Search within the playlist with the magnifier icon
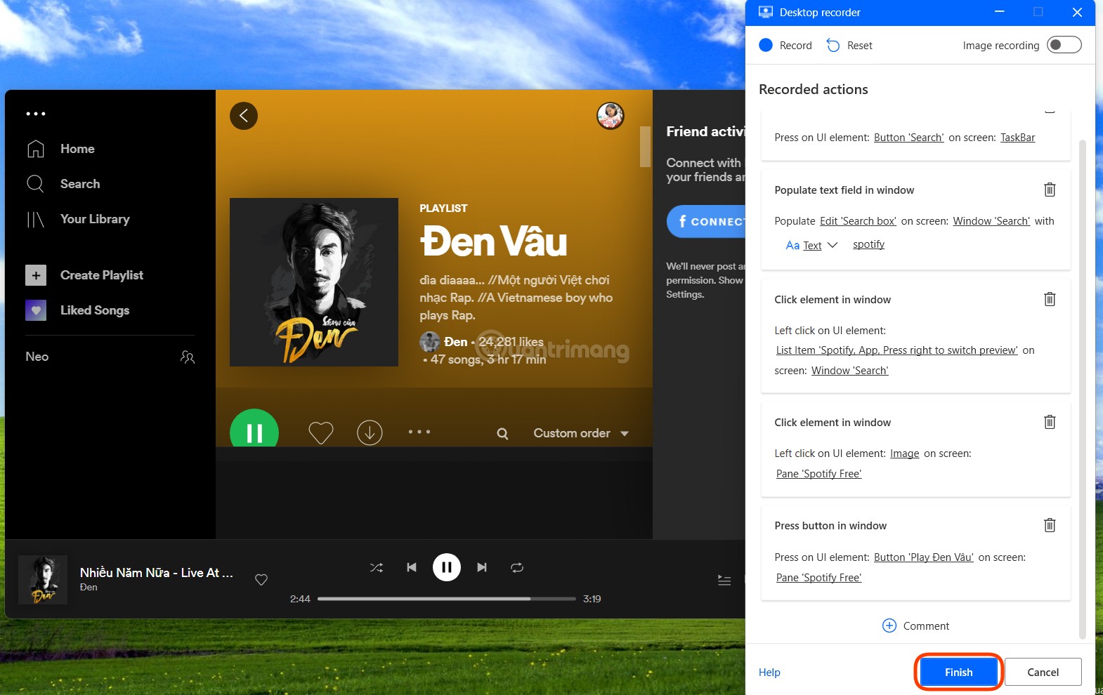The image size is (1103, 695). (502, 434)
